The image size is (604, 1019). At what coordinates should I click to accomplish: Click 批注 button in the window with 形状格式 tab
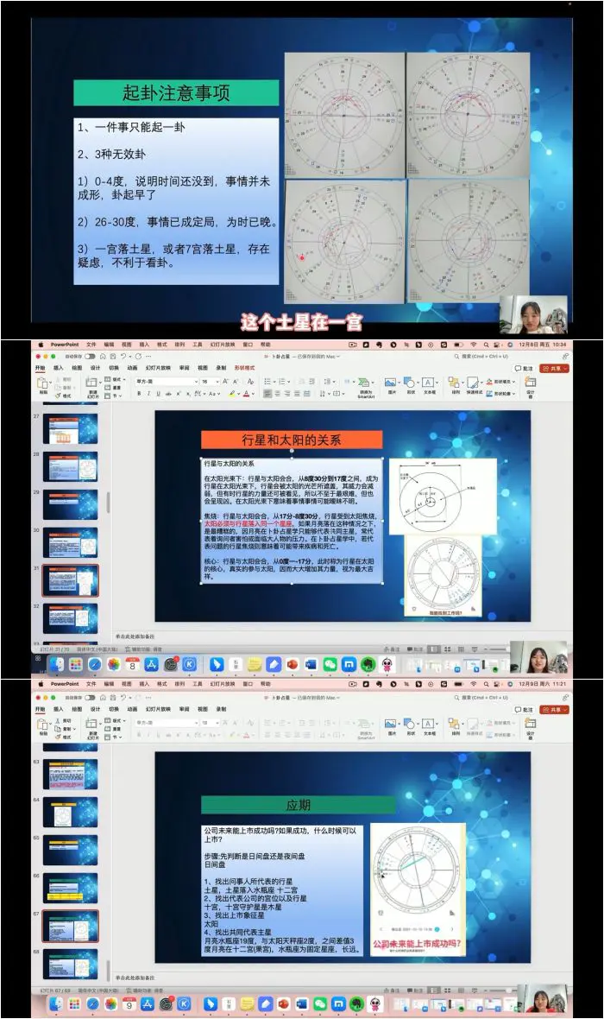point(524,368)
